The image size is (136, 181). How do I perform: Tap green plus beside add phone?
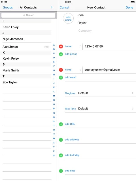point(61,54)
